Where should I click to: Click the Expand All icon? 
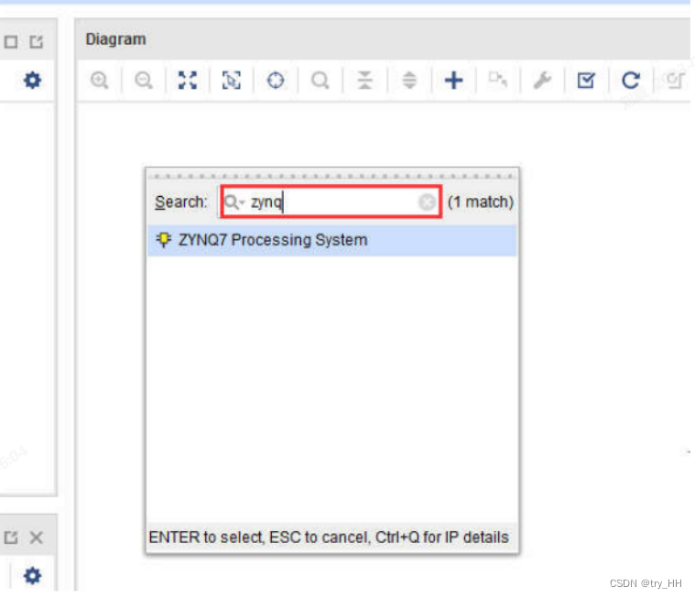click(409, 81)
